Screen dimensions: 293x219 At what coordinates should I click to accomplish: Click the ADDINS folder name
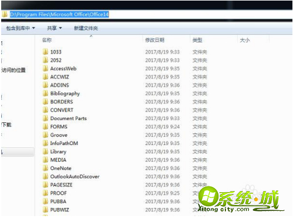point(59,85)
